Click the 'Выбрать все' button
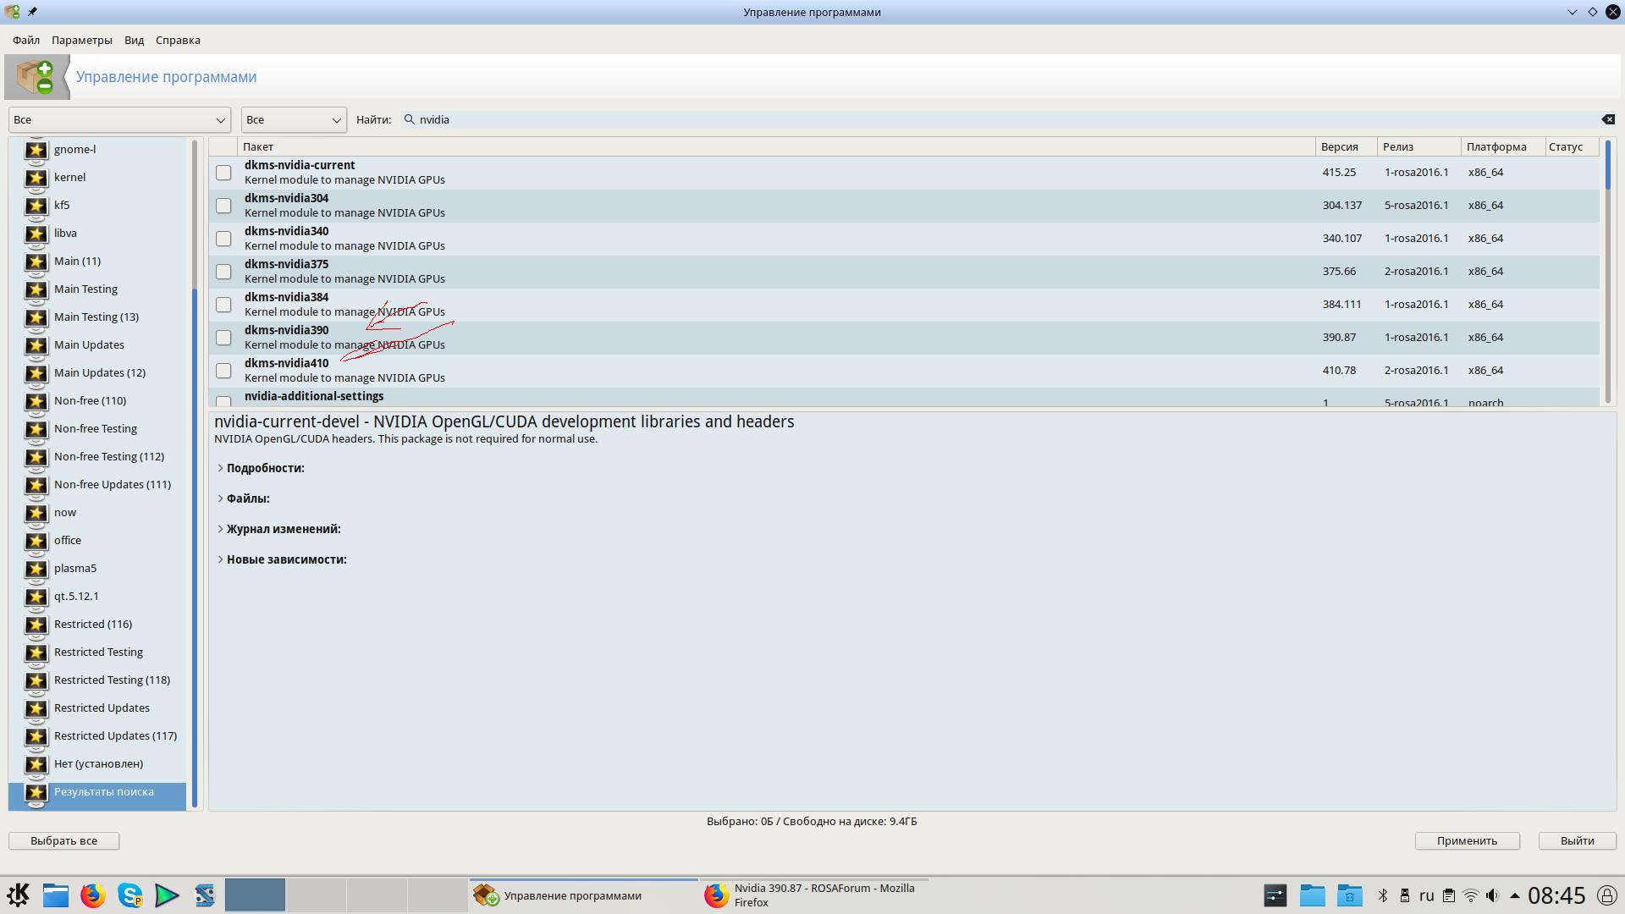This screenshot has width=1625, height=914. click(x=63, y=840)
